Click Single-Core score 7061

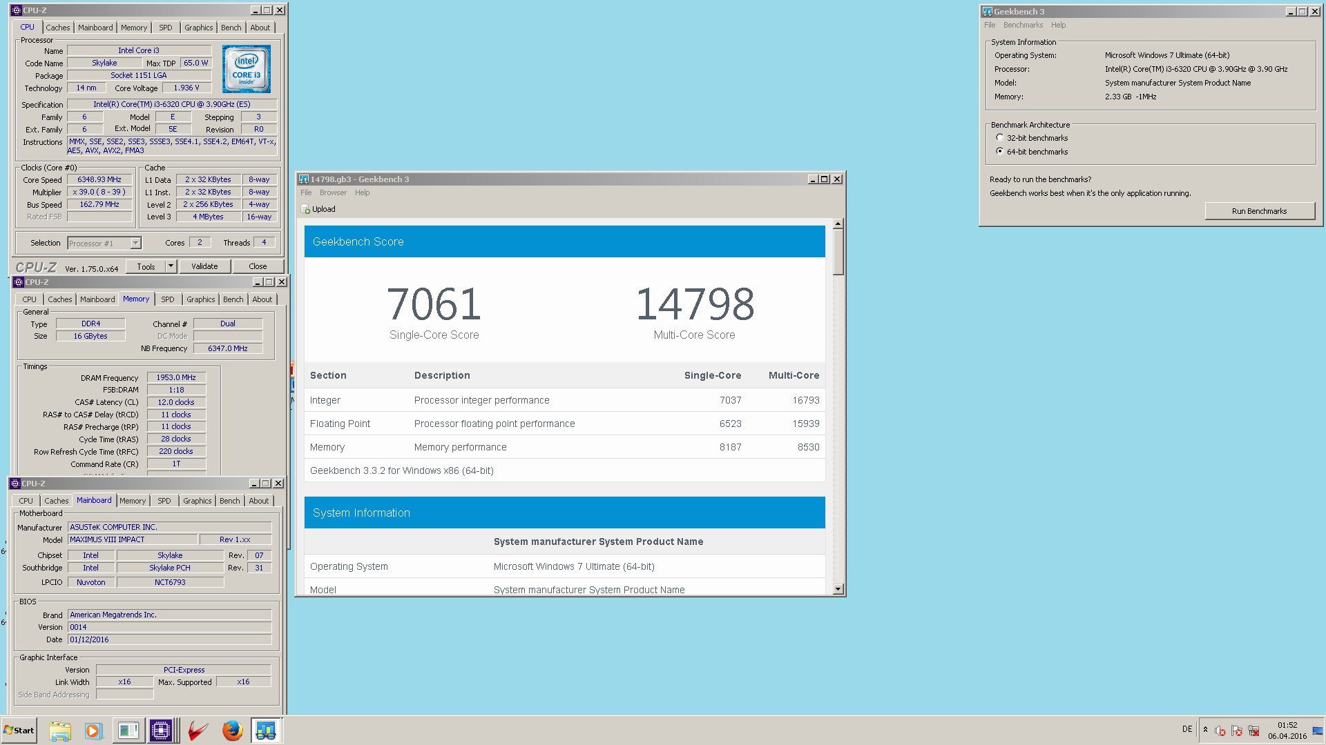click(434, 304)
